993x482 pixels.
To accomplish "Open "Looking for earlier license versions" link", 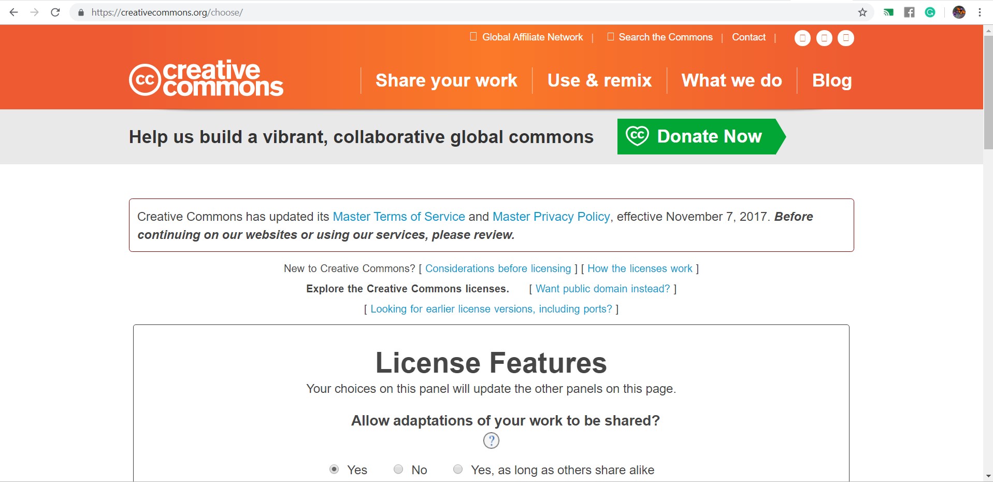I will point(491,309).
